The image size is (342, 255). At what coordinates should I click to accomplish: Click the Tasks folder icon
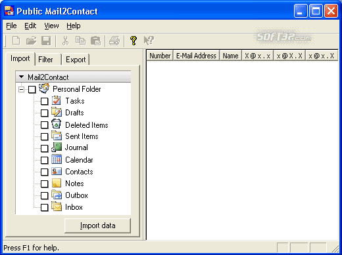point(57,100)
